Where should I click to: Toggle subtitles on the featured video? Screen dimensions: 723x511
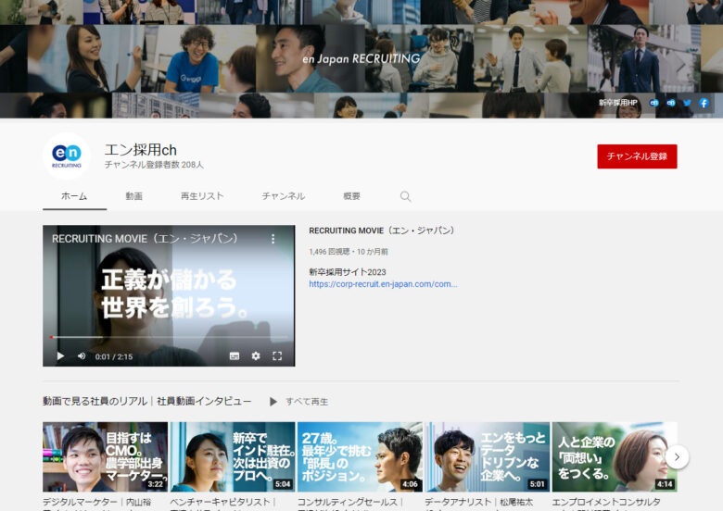click(x=235, y=355)
